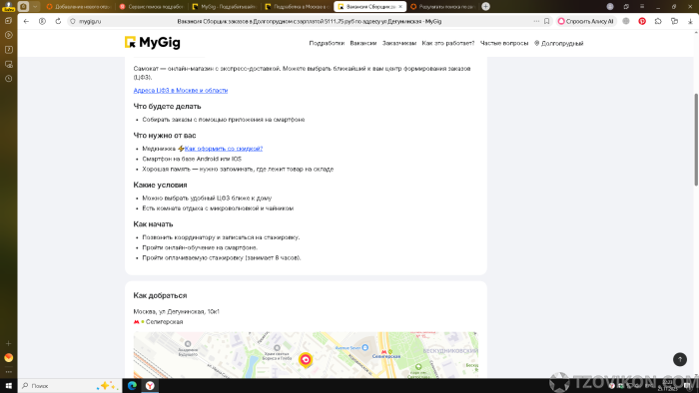Viewport: 699px width, 393px height.
Task: Switch to MyGig - Подрабатывайте tab
Action: (225, 7)
